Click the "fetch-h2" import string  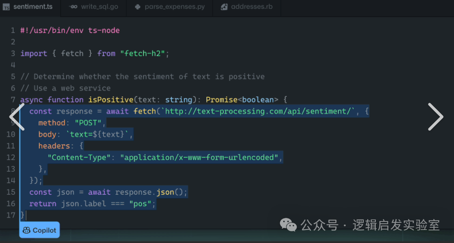pos(144,53)
